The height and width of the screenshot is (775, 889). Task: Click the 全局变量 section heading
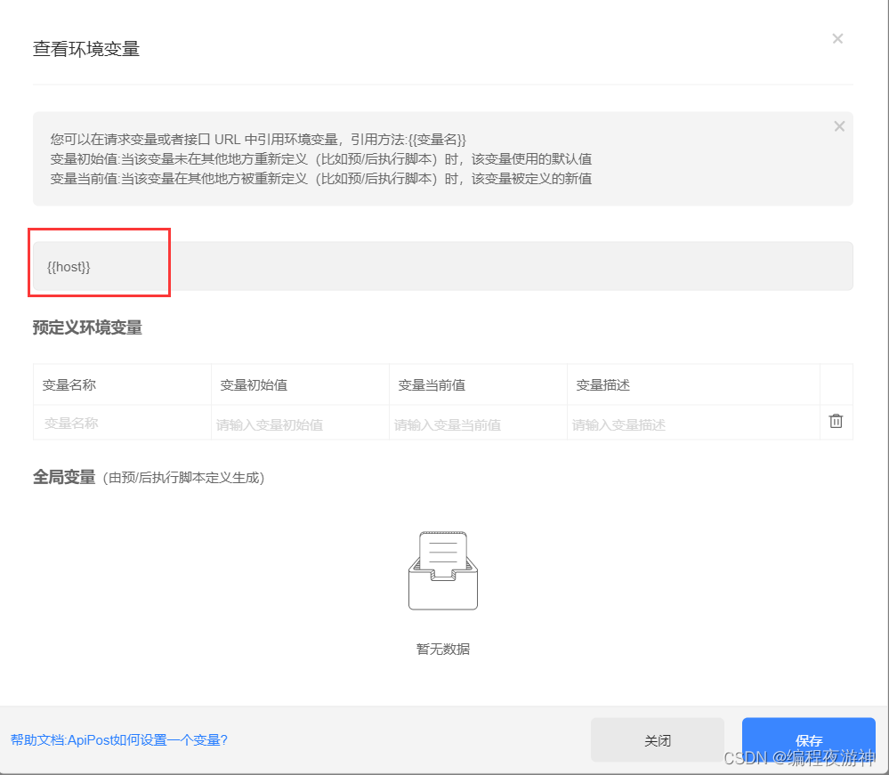[x=64, y=477]
